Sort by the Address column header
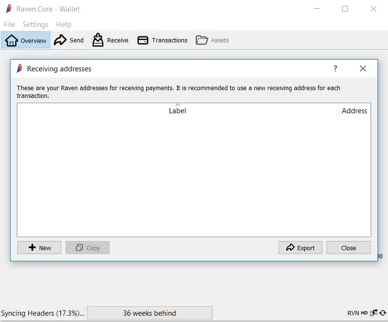 (x=354, y=110)
